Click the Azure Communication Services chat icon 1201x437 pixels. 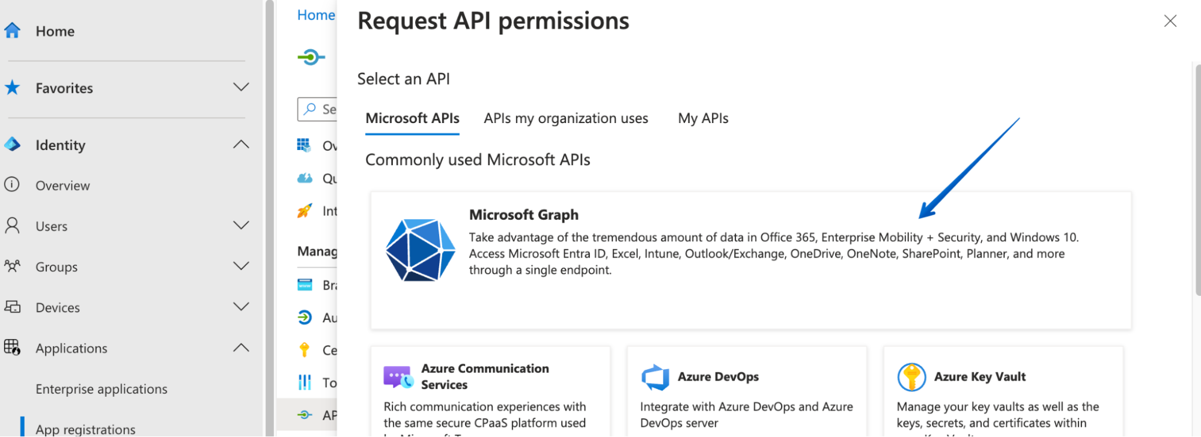(x=398, y=377)
